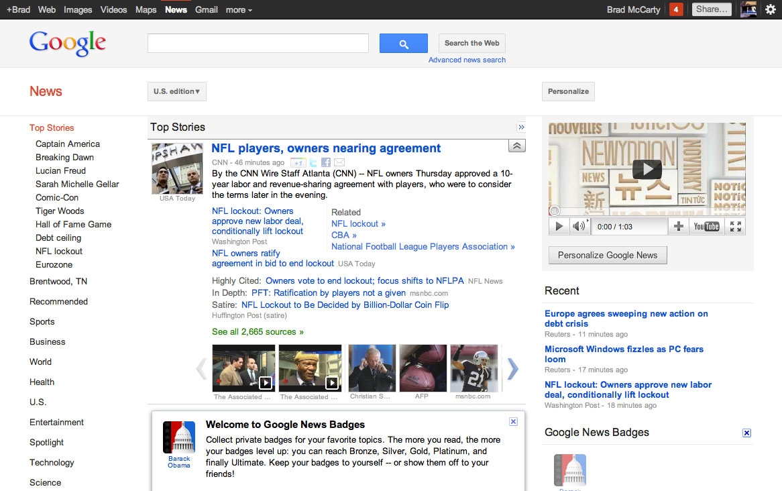View the red notifications count badge

[676, 9]
